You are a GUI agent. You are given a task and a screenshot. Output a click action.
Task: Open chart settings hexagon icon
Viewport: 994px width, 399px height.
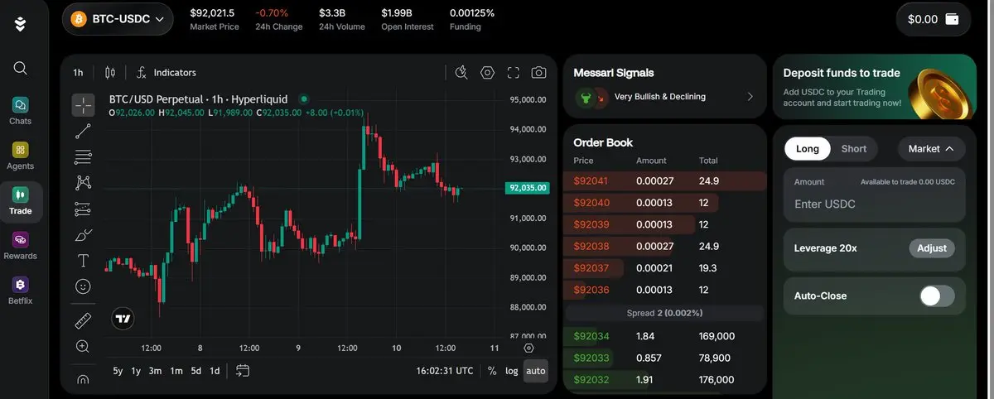coord(488,72)
